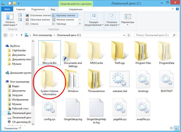Viewport: 181px width, 132px height.
Task: Switch to the Поделиться tab
Action: [38, 9]
